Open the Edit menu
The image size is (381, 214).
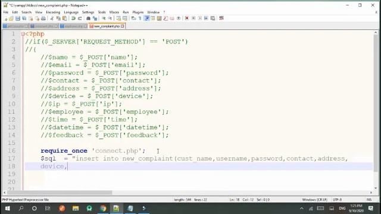[x=15, y=12]
